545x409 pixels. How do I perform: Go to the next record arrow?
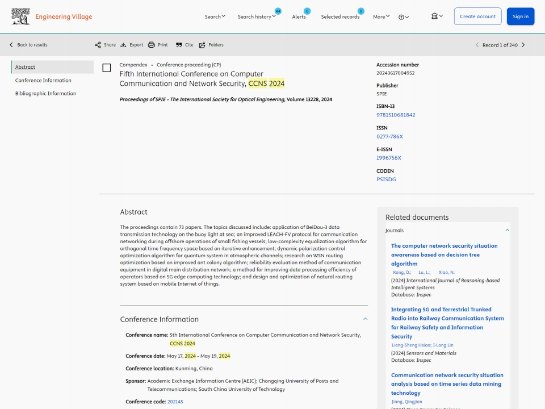(x=523, y=45)
